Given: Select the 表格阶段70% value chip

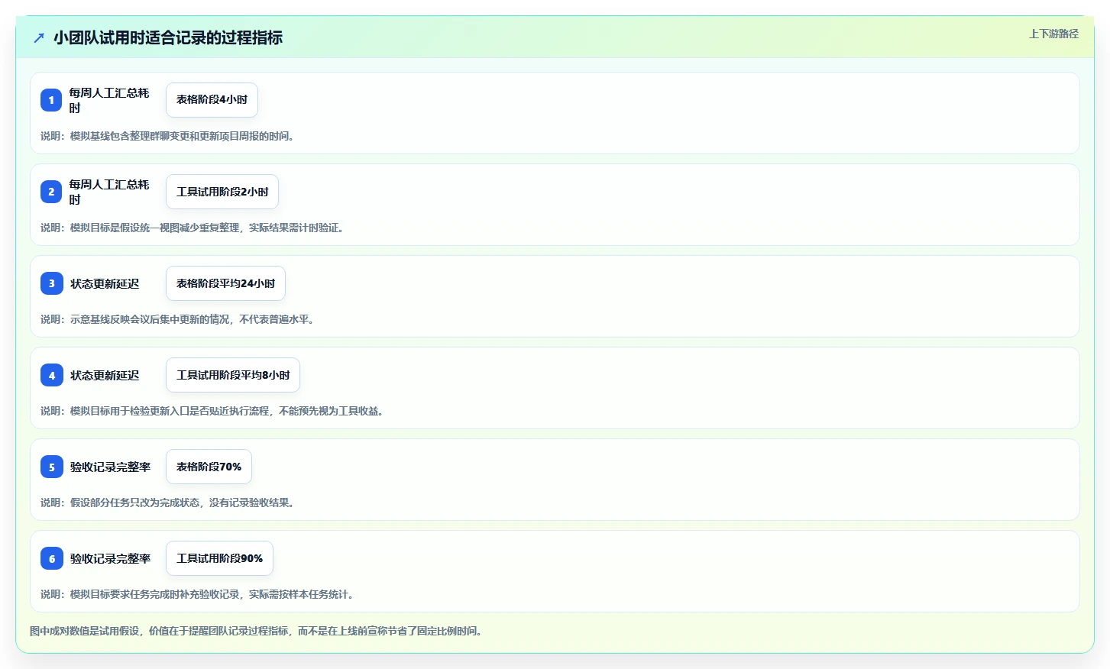Looking at the screenshot, I should (x=209, y=467).
